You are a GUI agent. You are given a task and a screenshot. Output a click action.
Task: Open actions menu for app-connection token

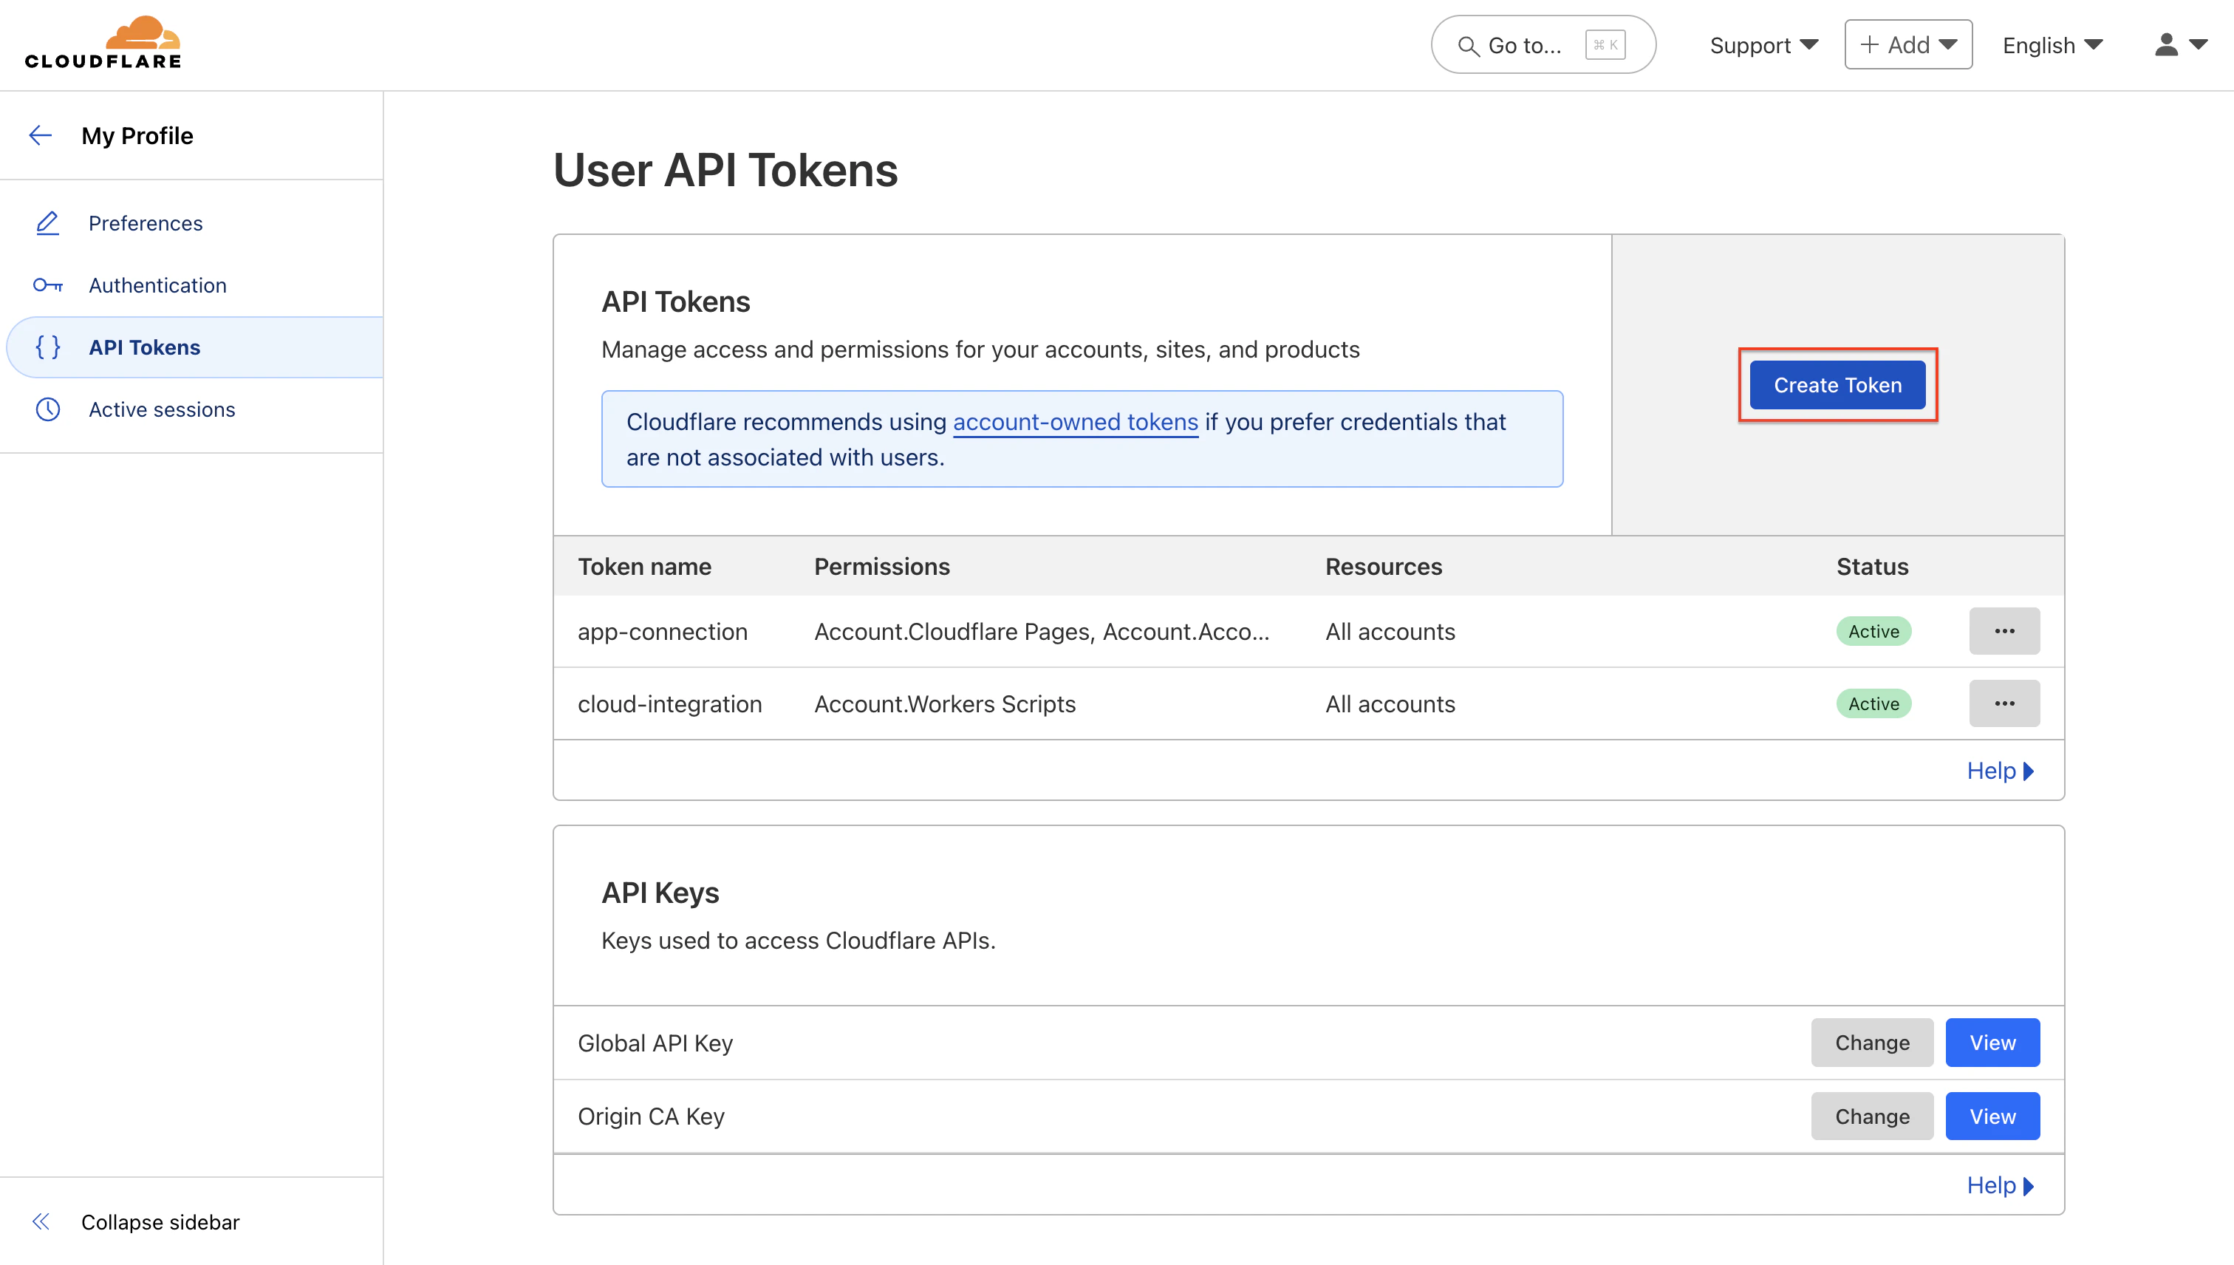(x=2004, y=631)
